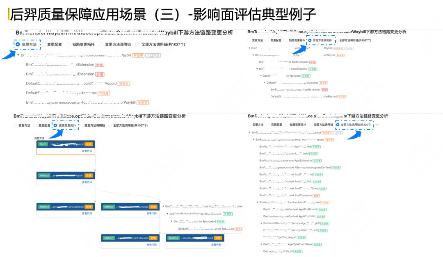The image size is (443, 257).
Task: Expand the #getBmWaybill tree node
Action: tap(261, 223)
